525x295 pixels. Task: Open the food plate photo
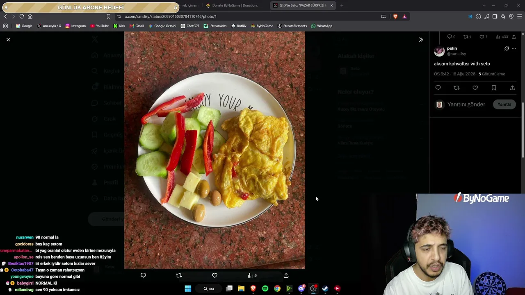[215, 150]
